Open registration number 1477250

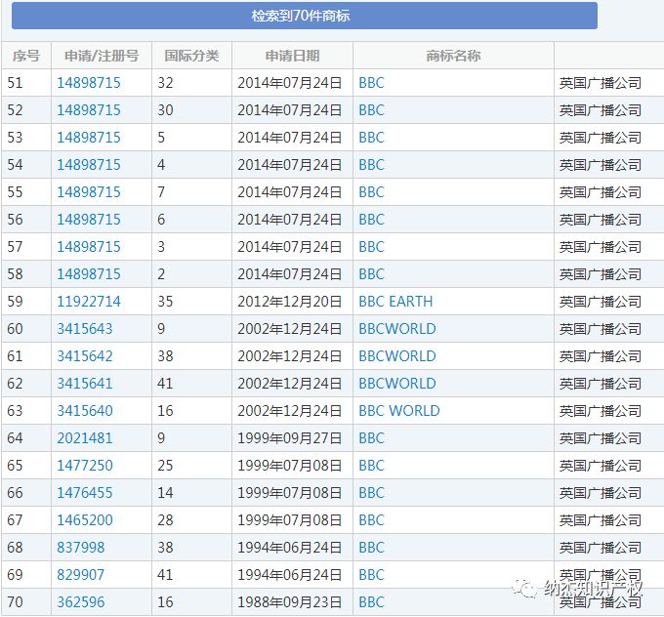(85, 466)
